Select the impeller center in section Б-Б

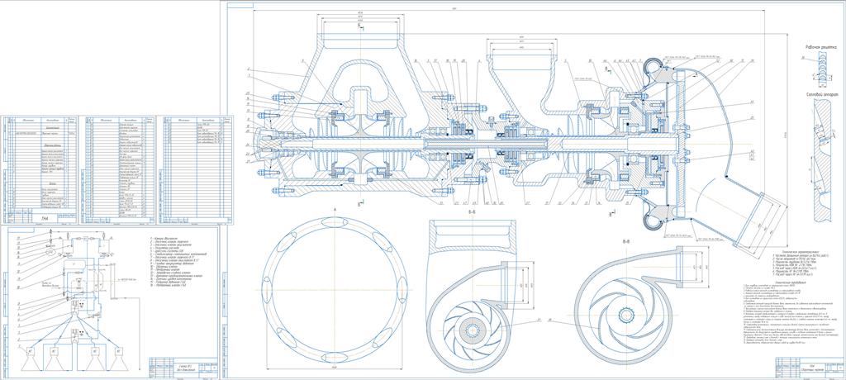472,329
